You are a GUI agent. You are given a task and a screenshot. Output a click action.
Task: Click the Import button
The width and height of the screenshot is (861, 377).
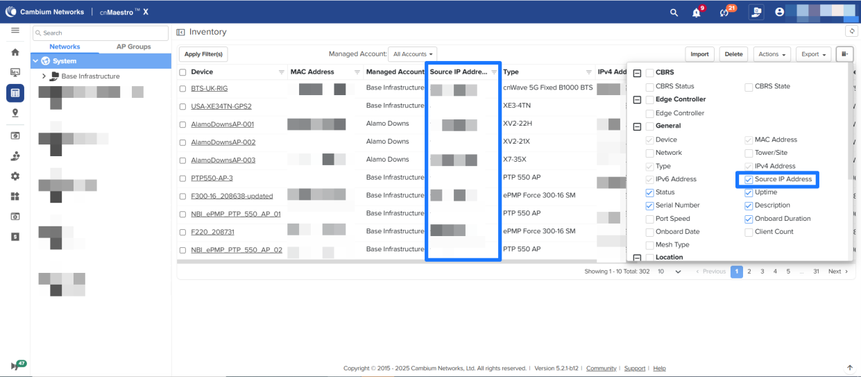[699, 53]
